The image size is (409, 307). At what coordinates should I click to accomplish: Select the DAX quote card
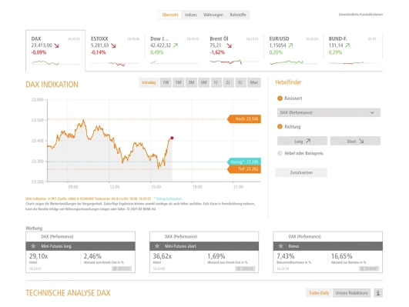[x=55, y=51]
